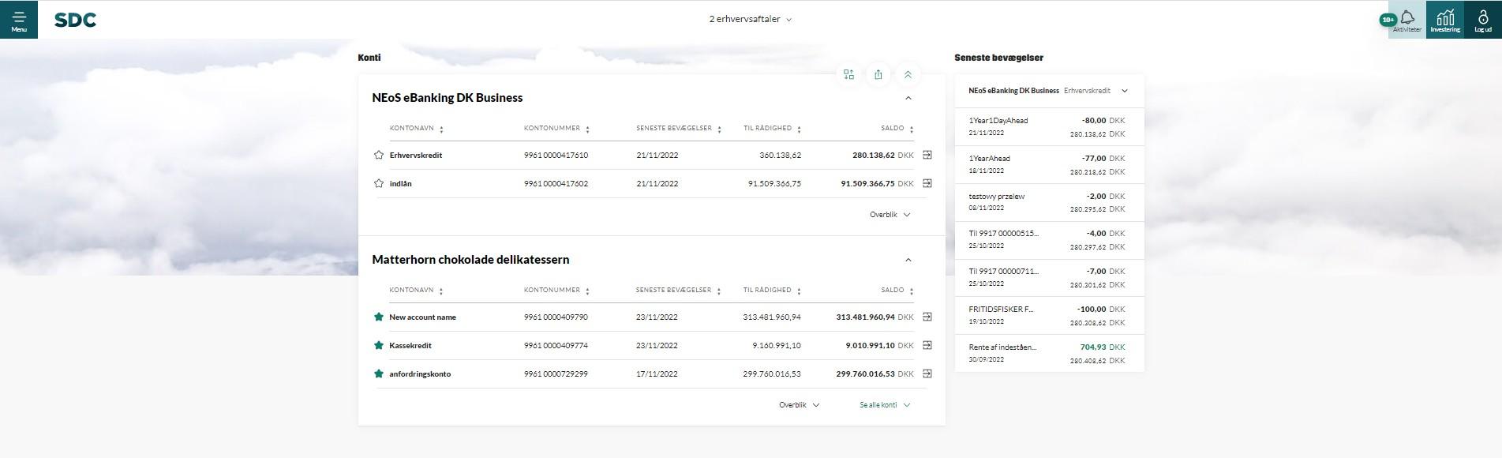This screenshot has height=458, width=1502.
Task: Open the New account name account
Action: point(422,317)
